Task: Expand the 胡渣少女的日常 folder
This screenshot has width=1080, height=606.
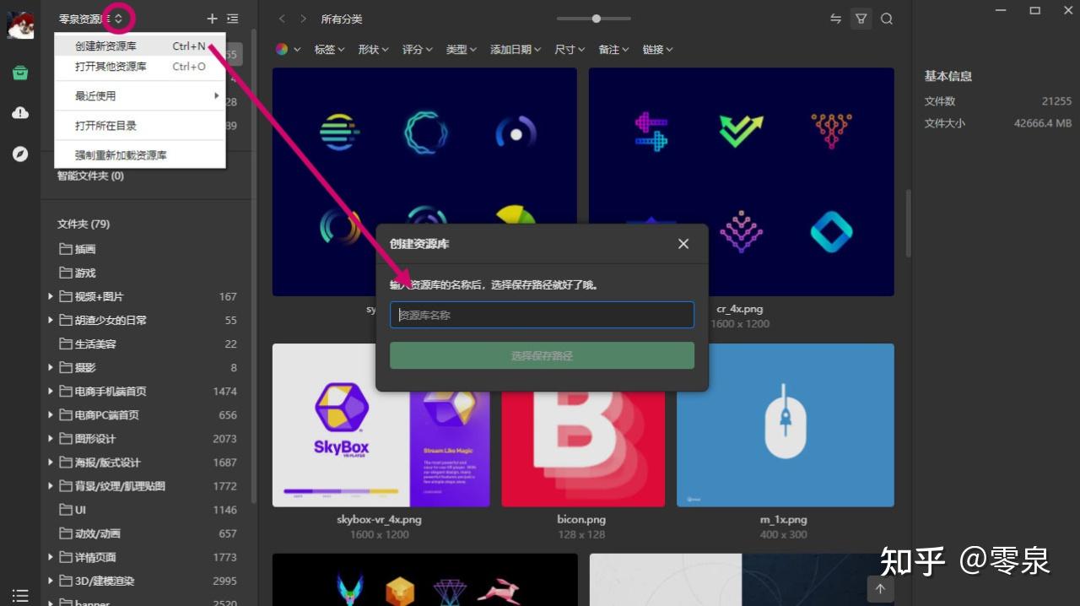Action: point(51,320)
